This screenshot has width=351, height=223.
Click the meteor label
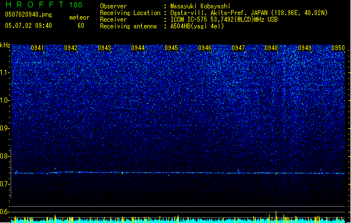[79, 17]
